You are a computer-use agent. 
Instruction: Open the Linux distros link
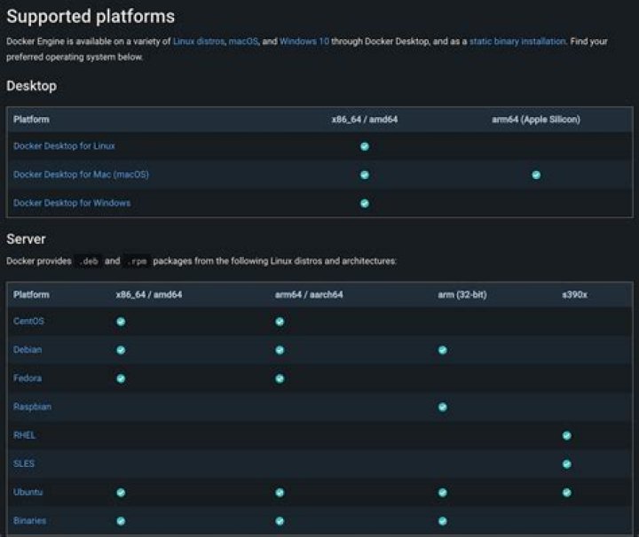(x=199, y=42)
